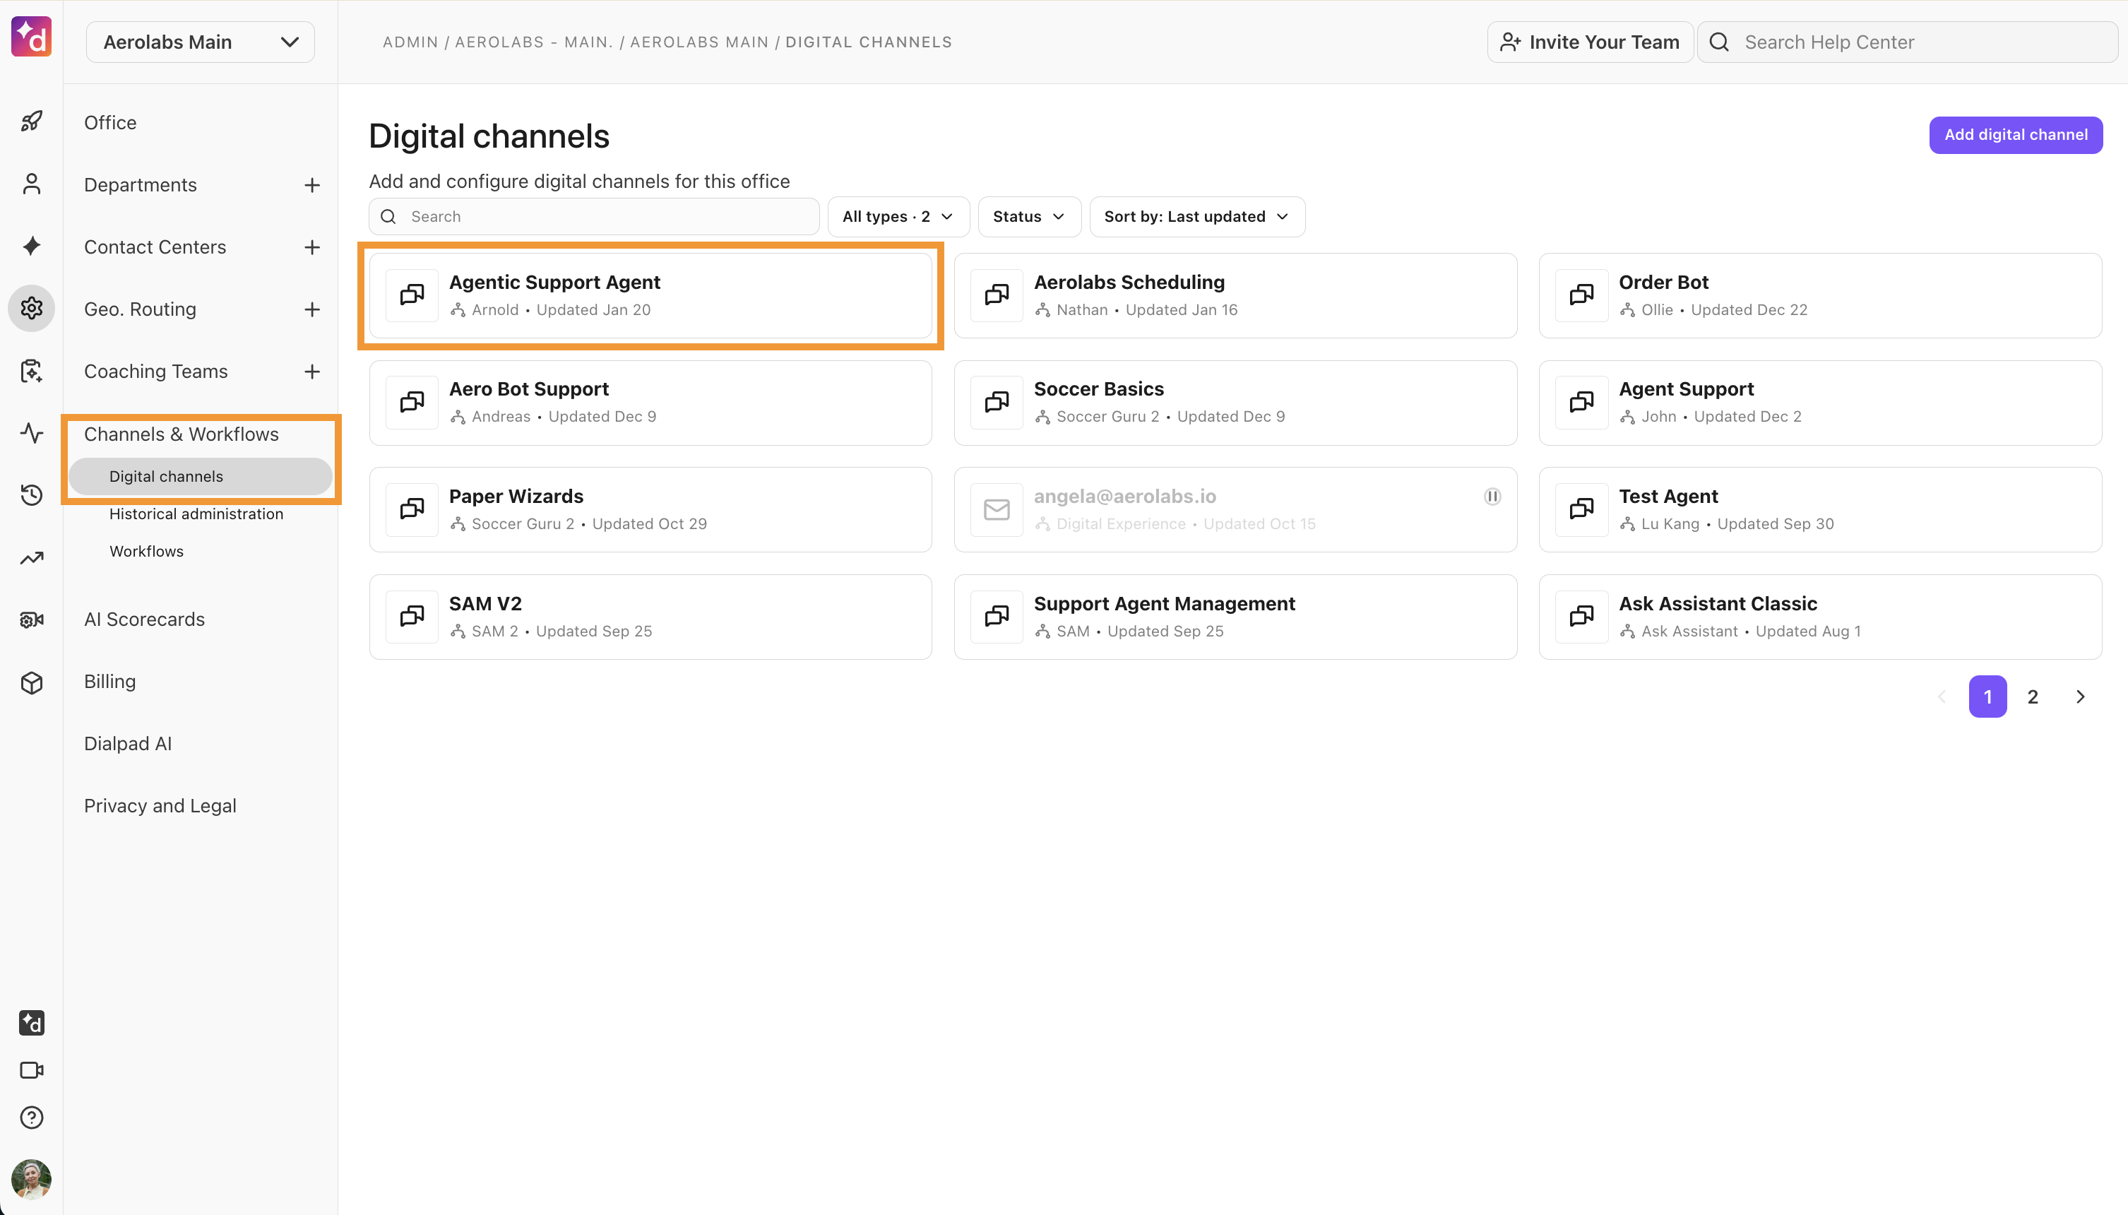Click the Dialpad logo icon
Viewport: 2128px width, 1215px height.
pos(31,37)
